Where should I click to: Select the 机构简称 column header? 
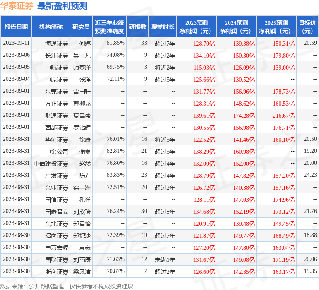point(51,27)
